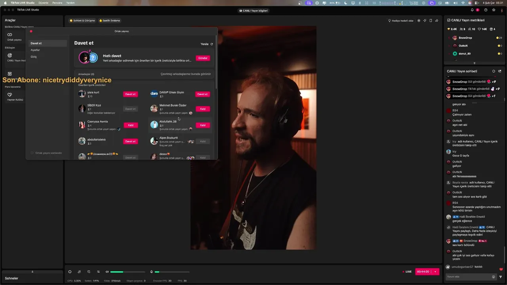
Task: Click the Yenile refresh icon in Davet et
Action: coord(212,44)
